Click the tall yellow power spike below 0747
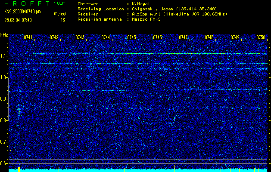Screen dimensions: 271x172 tap(174, 169)
